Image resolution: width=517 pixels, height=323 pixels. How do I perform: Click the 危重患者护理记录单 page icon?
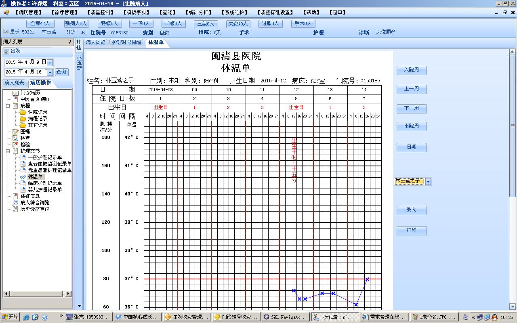pos(23,170)
